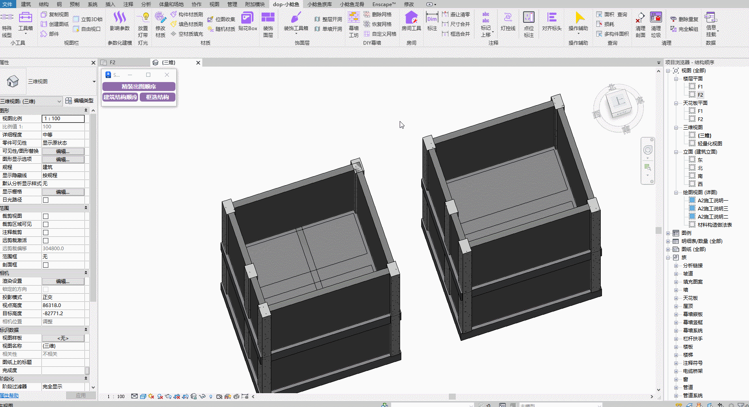Enable the 日光路径 checkbox

pyautogui.click(x=46, y=200)
